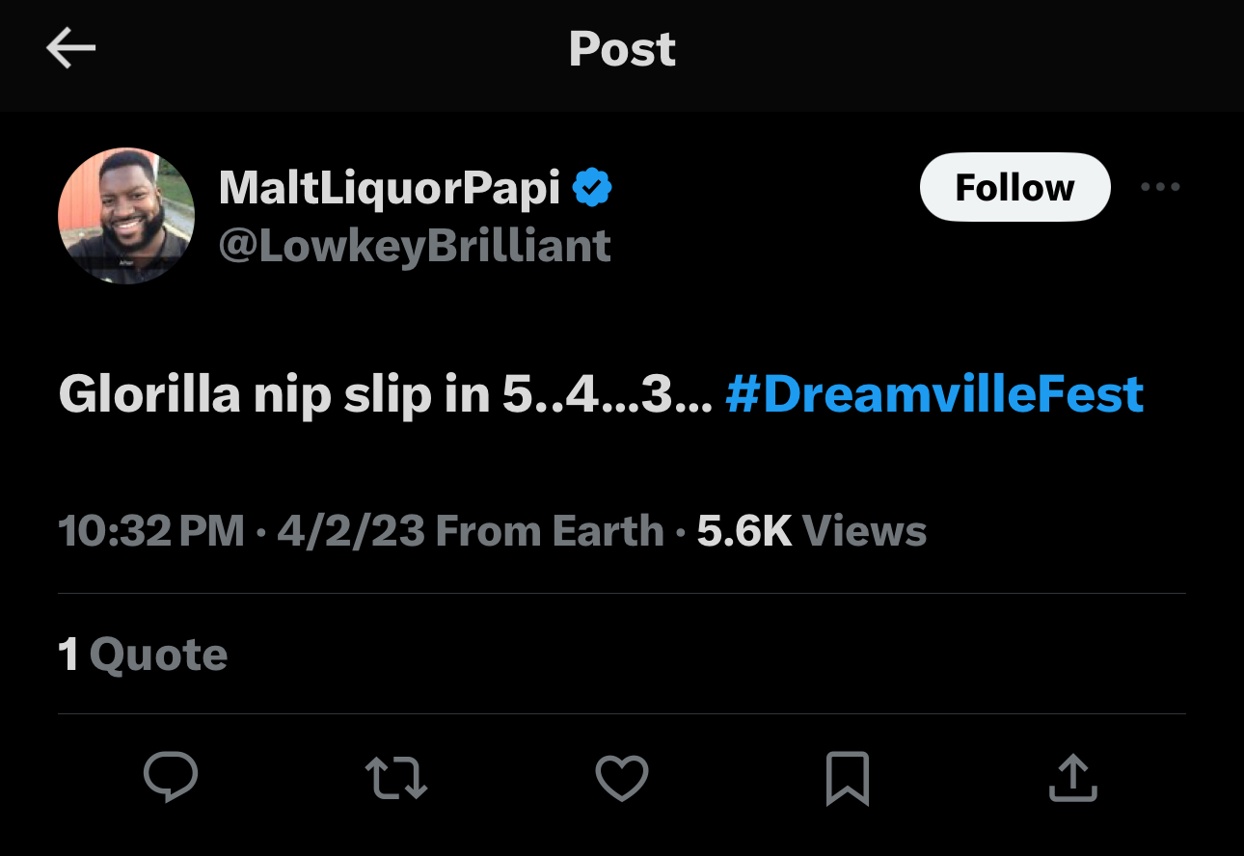Like the post with heart icon
1244x856 pixels.
622,778
